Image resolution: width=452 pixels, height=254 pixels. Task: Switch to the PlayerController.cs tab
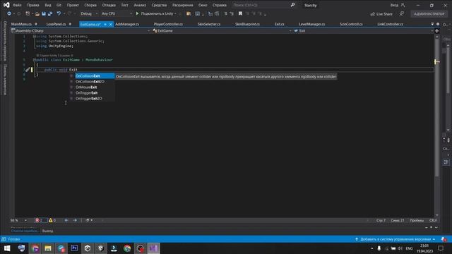(168, 24)
